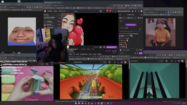Open YouTube create video icon
The height and width of the screenshot is (105, 187).
[x=115, y=62]
